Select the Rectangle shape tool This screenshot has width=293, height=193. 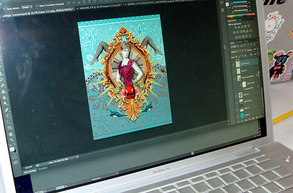click(x=9, y=128)
